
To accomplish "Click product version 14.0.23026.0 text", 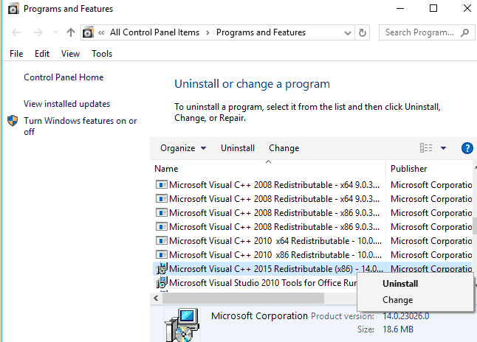I will [x=406, y=316].
